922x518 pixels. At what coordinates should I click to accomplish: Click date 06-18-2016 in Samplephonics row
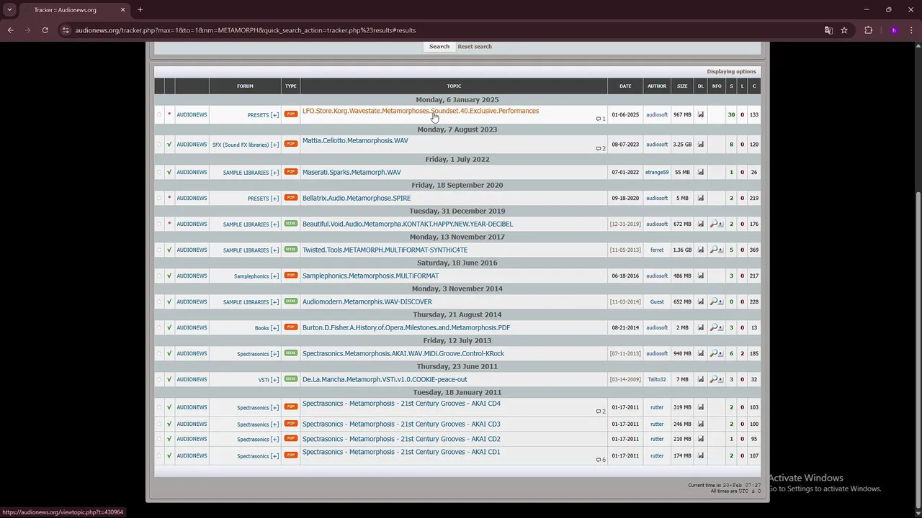coord(625,276)
